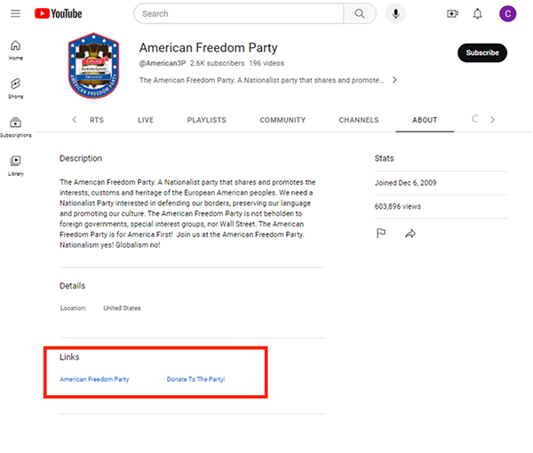Go to Home in sidebar
The width and height of the screenshot is (533, 453).
pyautogui.click(x=16, y=50)
